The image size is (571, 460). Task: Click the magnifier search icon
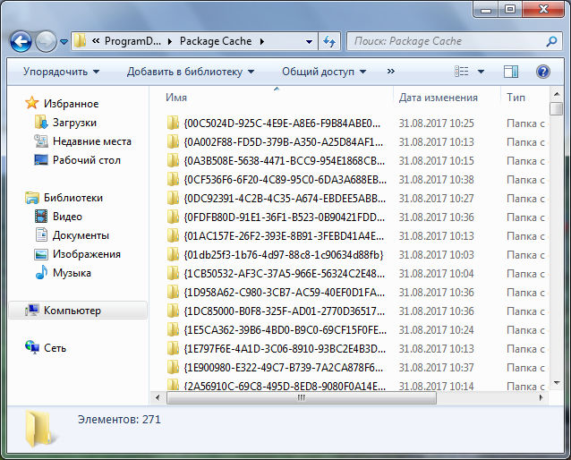tap(551, 41)
